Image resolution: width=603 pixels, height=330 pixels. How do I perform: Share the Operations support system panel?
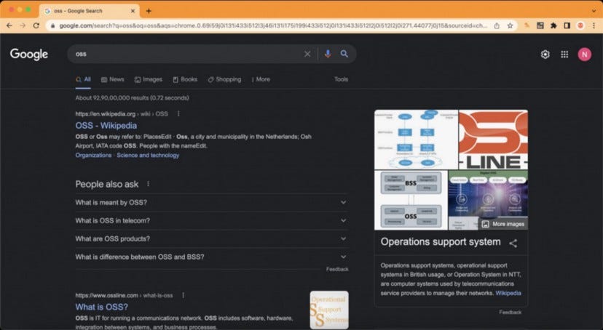[x=513, y=243]
